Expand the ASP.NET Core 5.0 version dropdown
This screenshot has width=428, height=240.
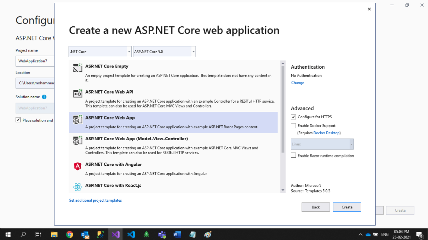click(164, 52)
